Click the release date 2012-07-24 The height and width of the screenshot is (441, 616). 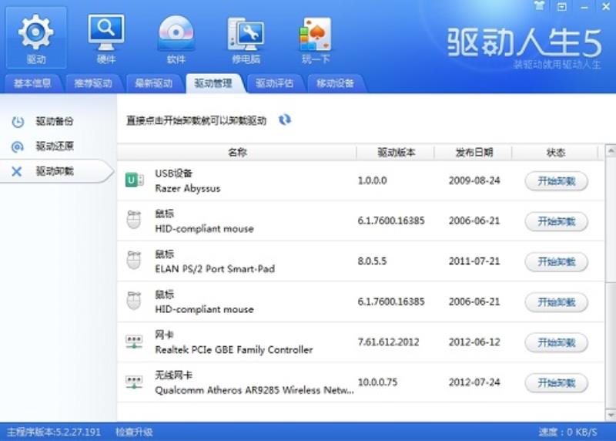coord(474,382)
